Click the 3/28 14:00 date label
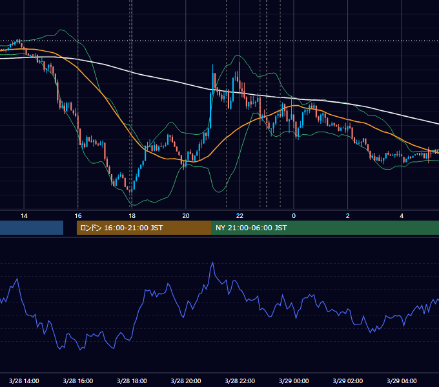 click(24, 381)
